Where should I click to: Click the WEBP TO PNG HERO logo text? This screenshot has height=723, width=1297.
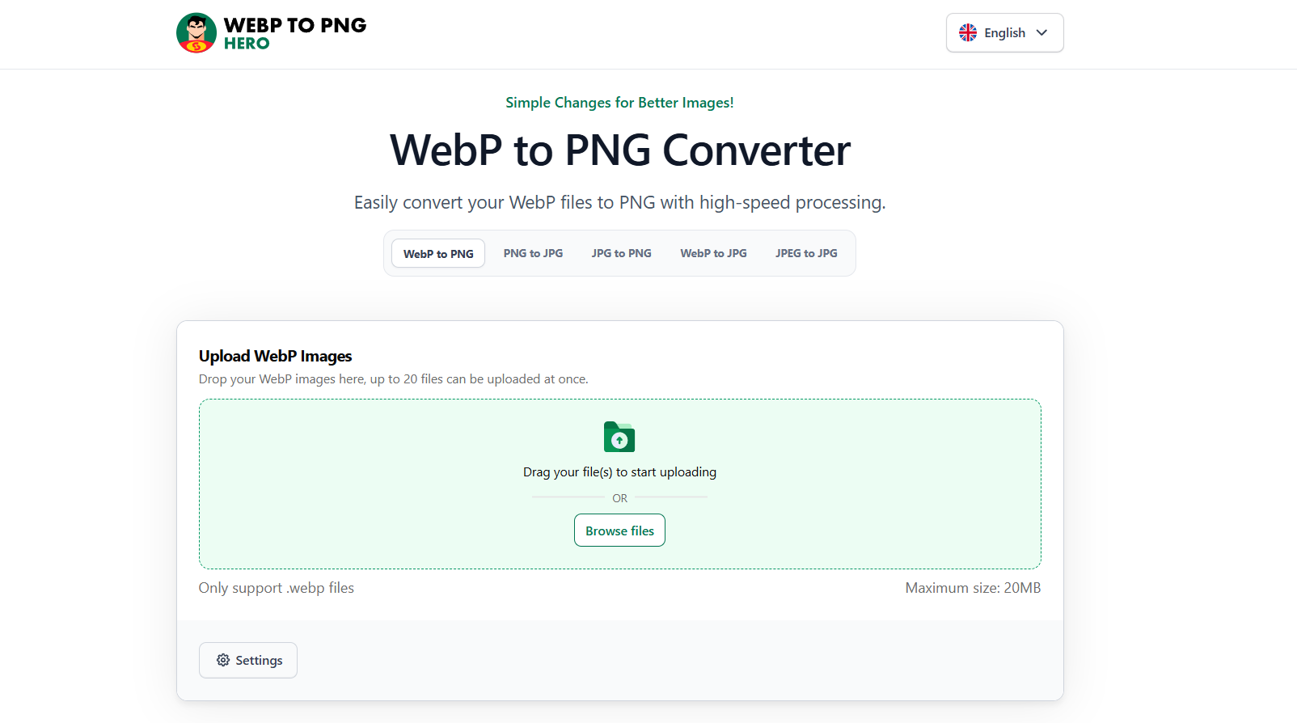[x=294, y=33]
